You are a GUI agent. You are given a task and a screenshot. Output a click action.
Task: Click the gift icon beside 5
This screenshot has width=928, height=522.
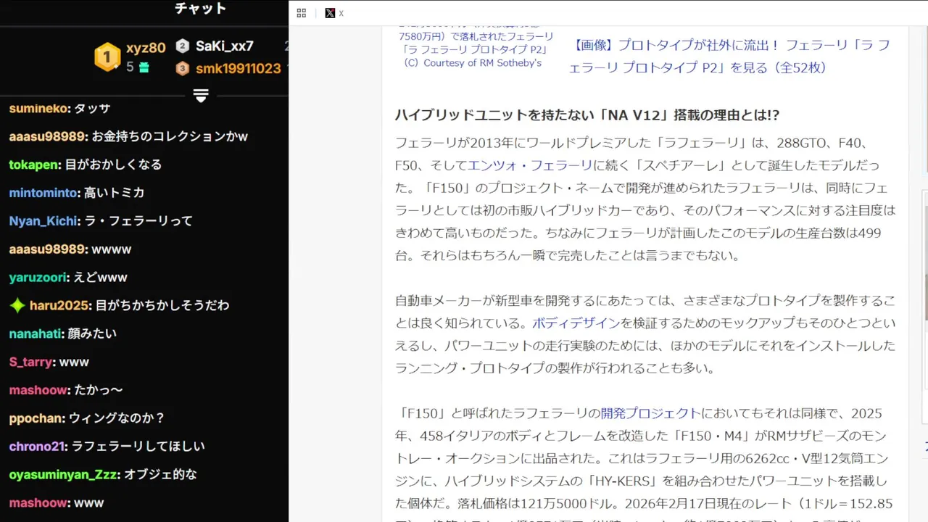pos(144,67)
